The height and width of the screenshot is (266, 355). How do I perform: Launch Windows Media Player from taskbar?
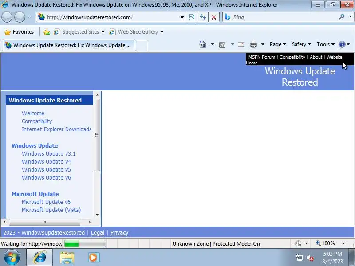[94, 258]
